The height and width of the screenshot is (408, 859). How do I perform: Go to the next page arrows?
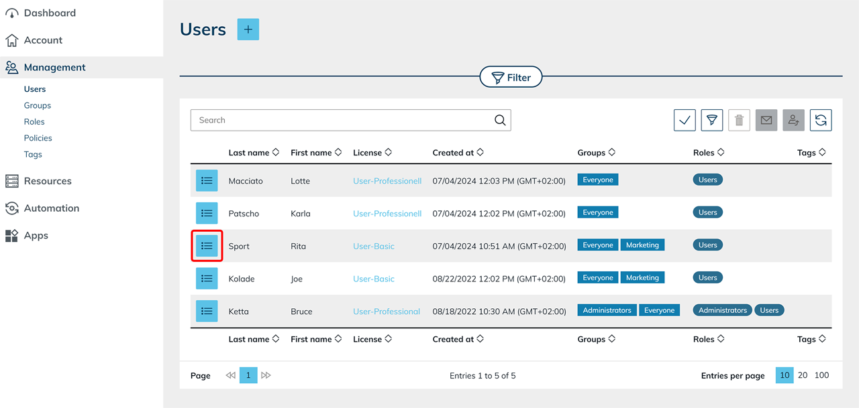coord(266,375)
